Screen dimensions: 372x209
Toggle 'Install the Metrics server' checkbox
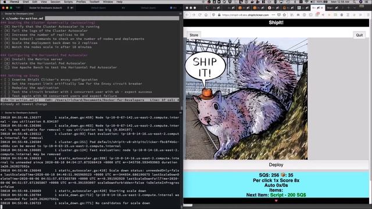coord(7,59)
